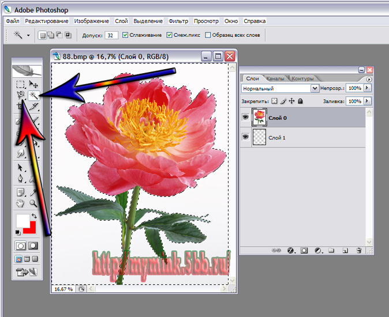Image resolution: width=389 pixels, height=317 pixels.
Task: Select the Smudge tool
Action: 20,153
